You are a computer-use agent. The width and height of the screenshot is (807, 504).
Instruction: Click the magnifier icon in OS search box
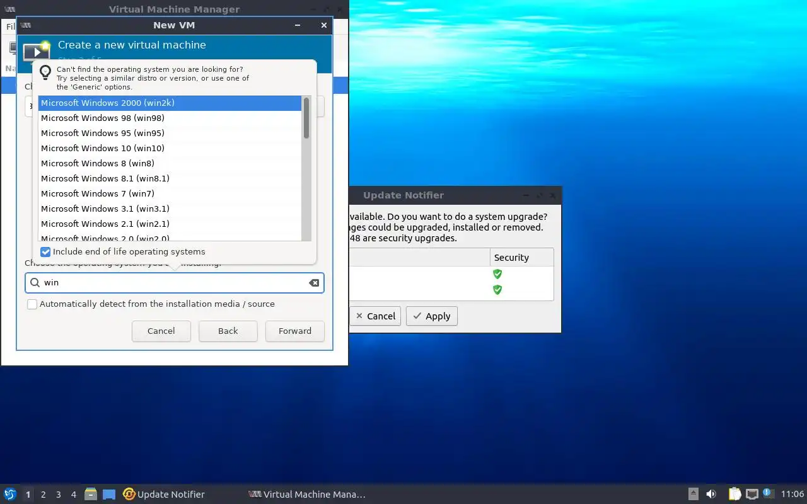35,283
